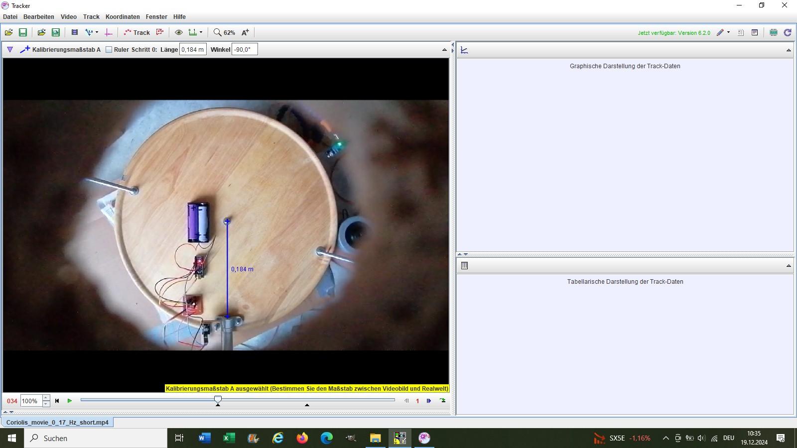Click the Winkel field showing -90,0°
Screen dimensions: 797x448
pyautogui.click(x=245, y=49)
